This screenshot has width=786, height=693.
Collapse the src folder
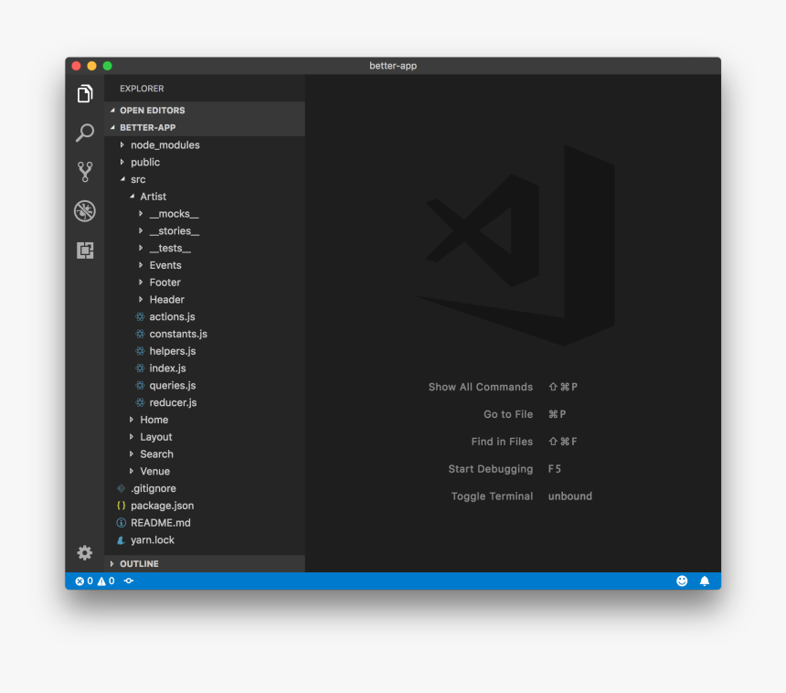(138, 179)
